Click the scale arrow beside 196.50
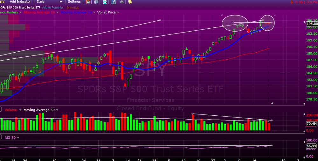 click(304, 22)
